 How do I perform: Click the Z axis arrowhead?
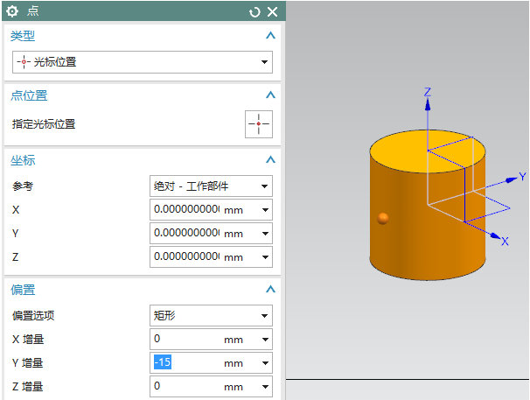point(428,105)
